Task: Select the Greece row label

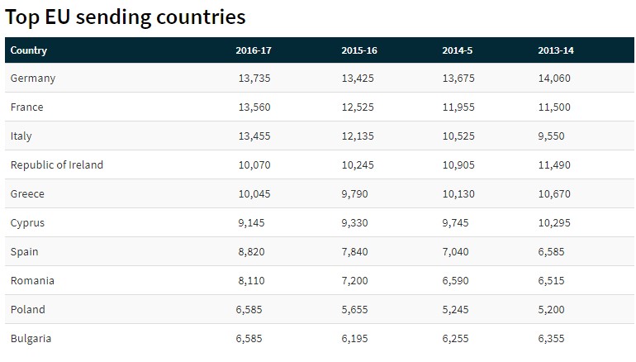Action: [27, 194]
